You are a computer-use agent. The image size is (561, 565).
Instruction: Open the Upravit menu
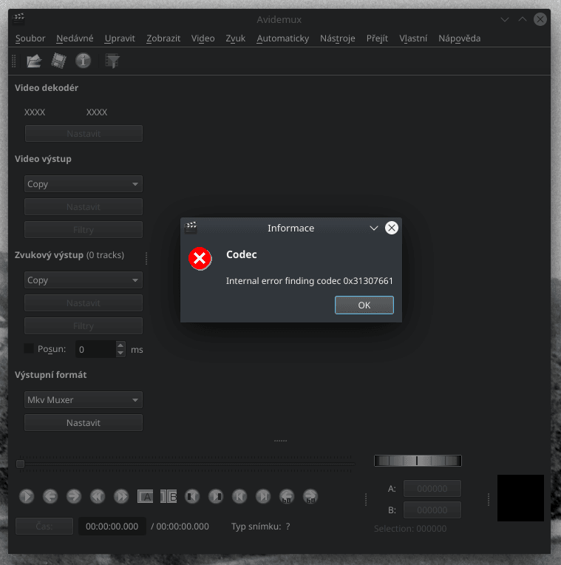pos(120,38)
